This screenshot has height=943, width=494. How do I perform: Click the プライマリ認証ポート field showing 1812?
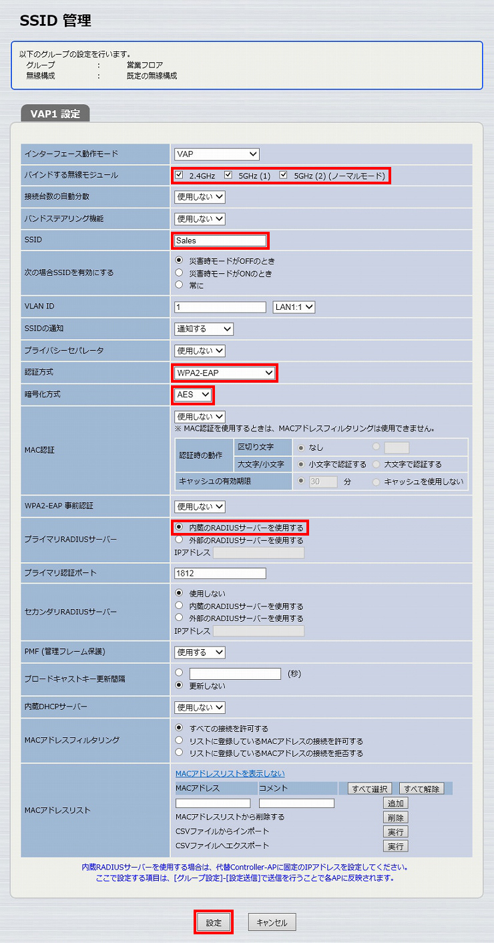point(220,573)
